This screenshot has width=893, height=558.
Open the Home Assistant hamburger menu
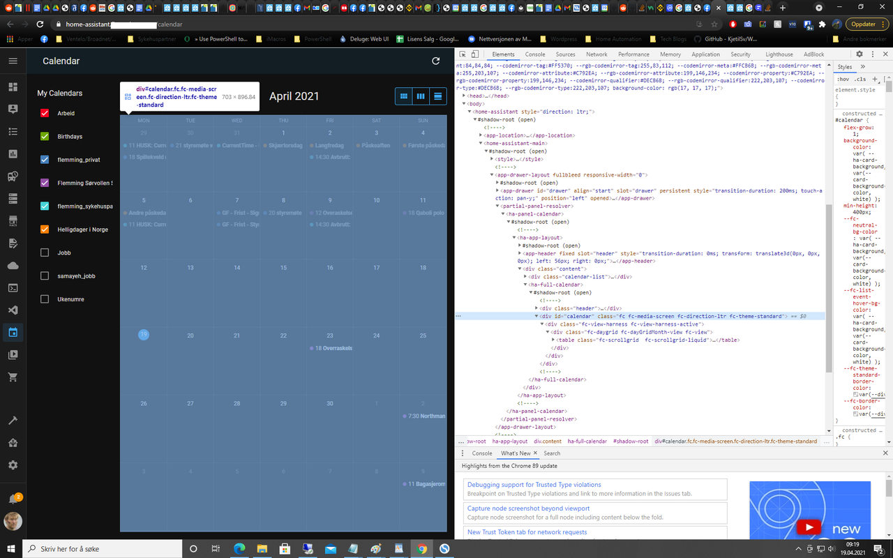pos(13,61)
